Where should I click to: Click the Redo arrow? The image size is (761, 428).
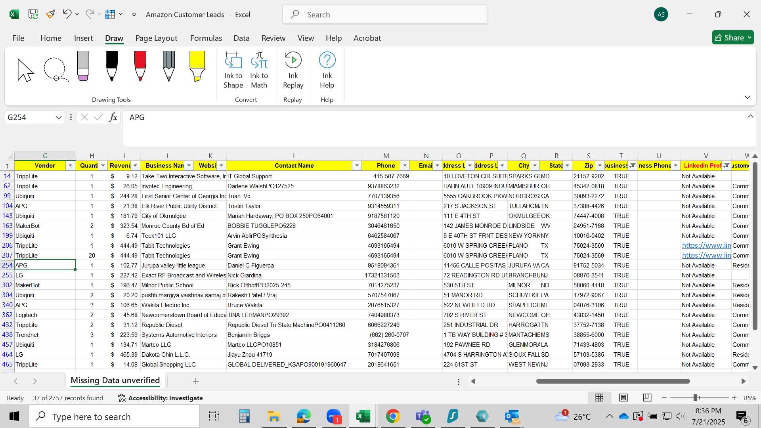coord(90,14)
